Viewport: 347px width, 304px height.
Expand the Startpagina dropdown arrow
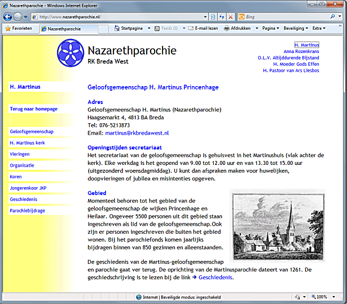click(149, 28)
